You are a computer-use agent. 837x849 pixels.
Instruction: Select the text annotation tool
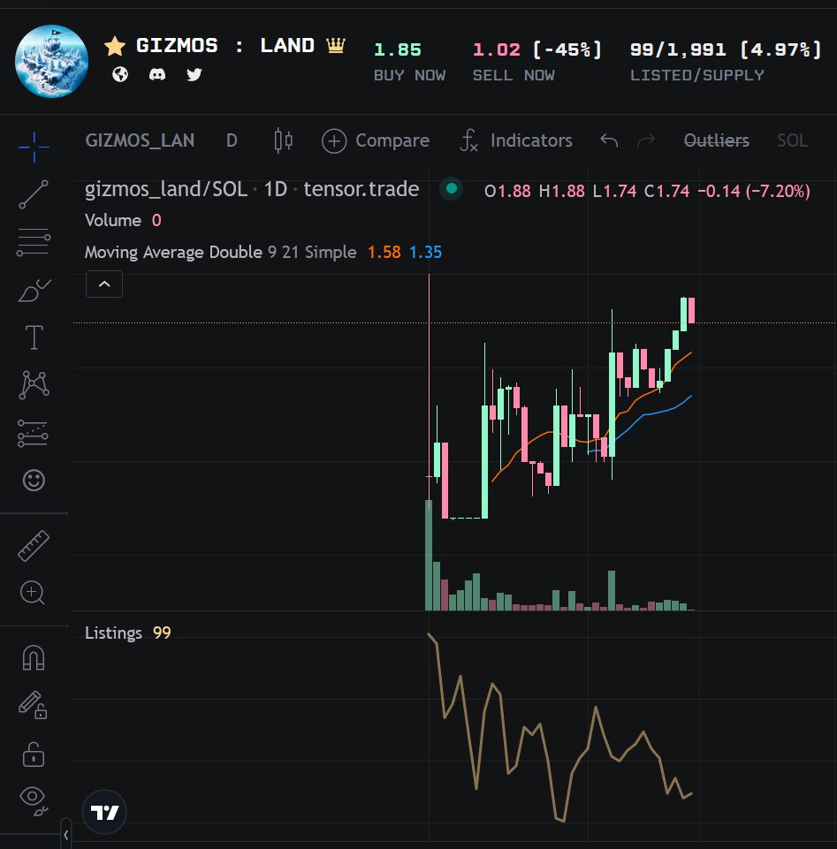click(x=34, y=337)
